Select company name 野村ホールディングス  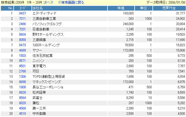(x=48, y=35)
